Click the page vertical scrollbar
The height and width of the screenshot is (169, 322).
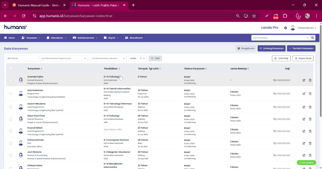pyautogui.click(x=321, y=71)
